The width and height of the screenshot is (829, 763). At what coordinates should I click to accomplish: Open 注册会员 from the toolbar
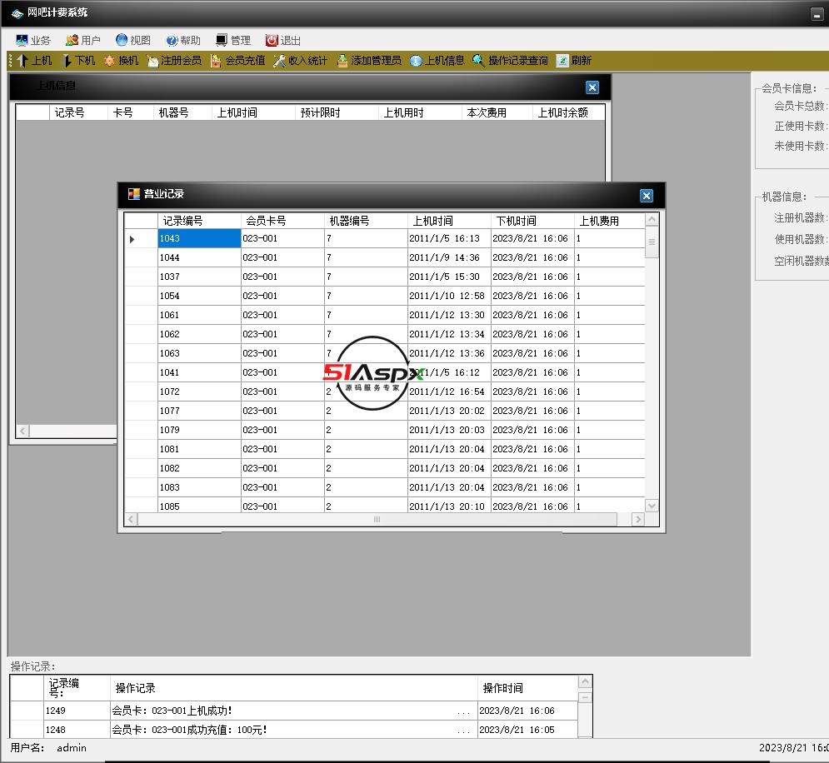coord(153,61)
